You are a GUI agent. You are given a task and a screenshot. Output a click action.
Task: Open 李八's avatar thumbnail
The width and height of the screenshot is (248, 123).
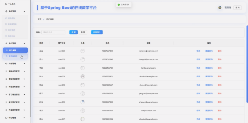point(82,110)
